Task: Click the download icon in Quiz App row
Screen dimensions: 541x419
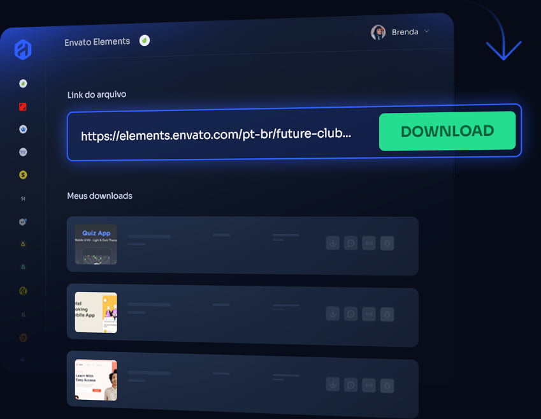Action: (332, 243)
